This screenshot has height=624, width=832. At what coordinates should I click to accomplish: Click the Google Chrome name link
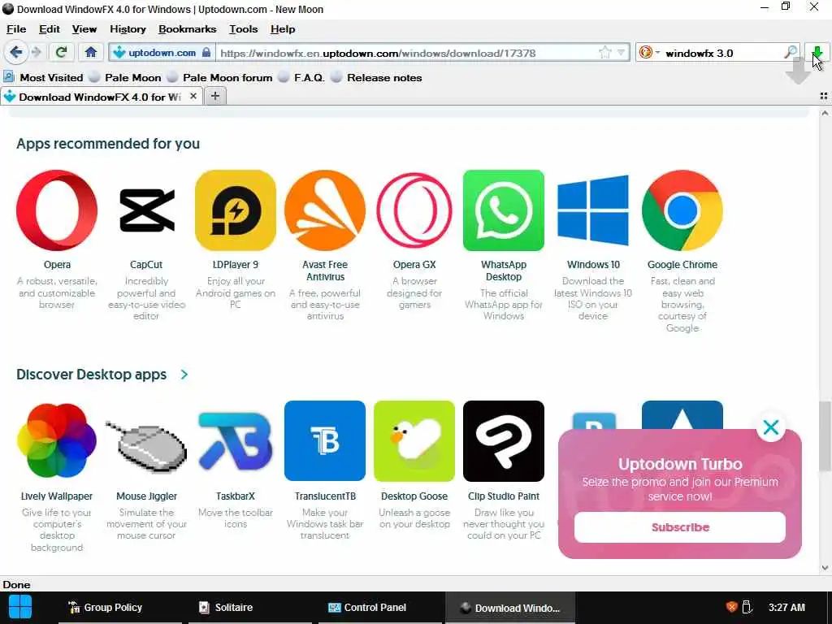(682, 264)
